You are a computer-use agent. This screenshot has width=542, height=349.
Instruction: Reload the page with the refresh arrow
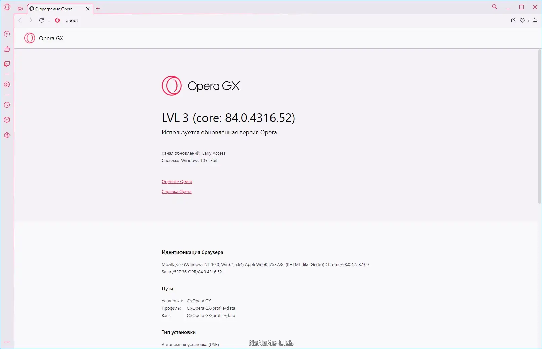pos(41,20)
